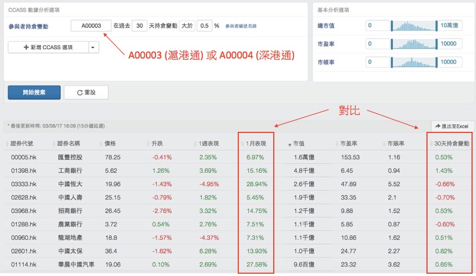Edit the 30 days input field
The height and width of the screenshot is (276, 476).
[139, 26]
